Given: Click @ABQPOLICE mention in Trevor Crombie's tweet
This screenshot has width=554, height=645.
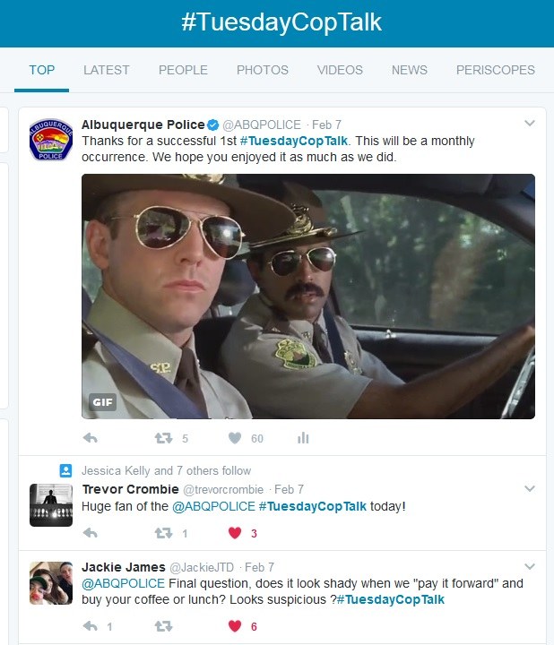Looking at the screenshot, I should coord(213,506).
